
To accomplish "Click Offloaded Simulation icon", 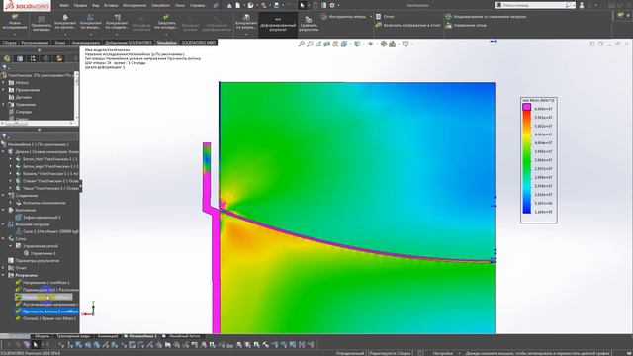I will point(448,17).
